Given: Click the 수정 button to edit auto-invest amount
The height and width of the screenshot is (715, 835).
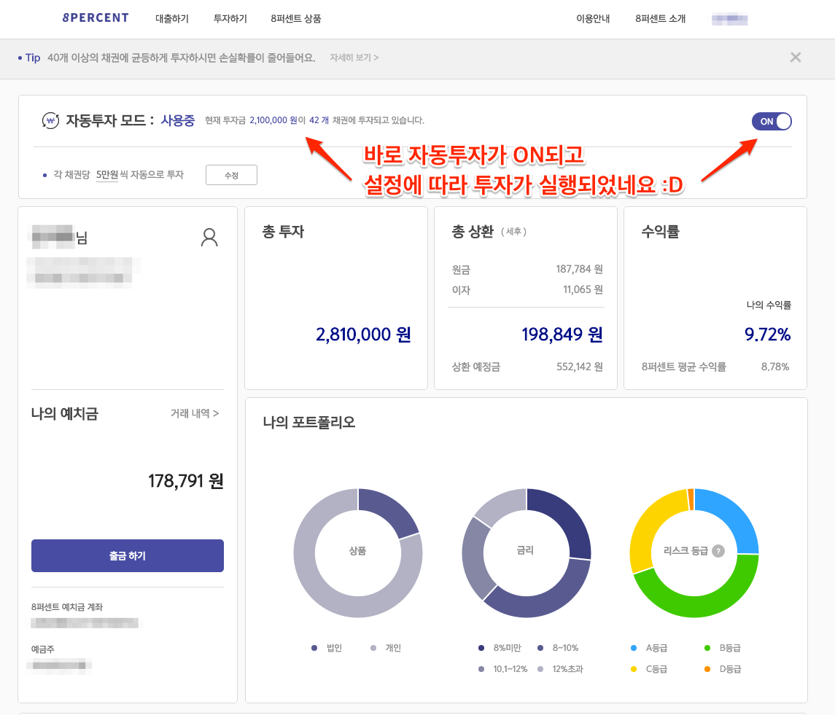Looking at the screenshot, I should (x=231, y=175).
